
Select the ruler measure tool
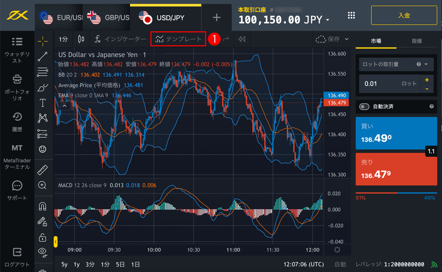[42, 170]
